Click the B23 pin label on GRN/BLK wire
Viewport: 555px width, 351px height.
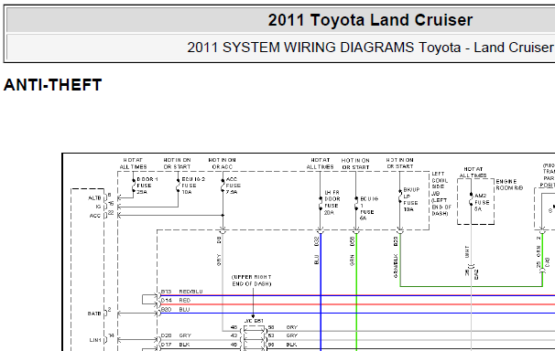pos(396,241)
